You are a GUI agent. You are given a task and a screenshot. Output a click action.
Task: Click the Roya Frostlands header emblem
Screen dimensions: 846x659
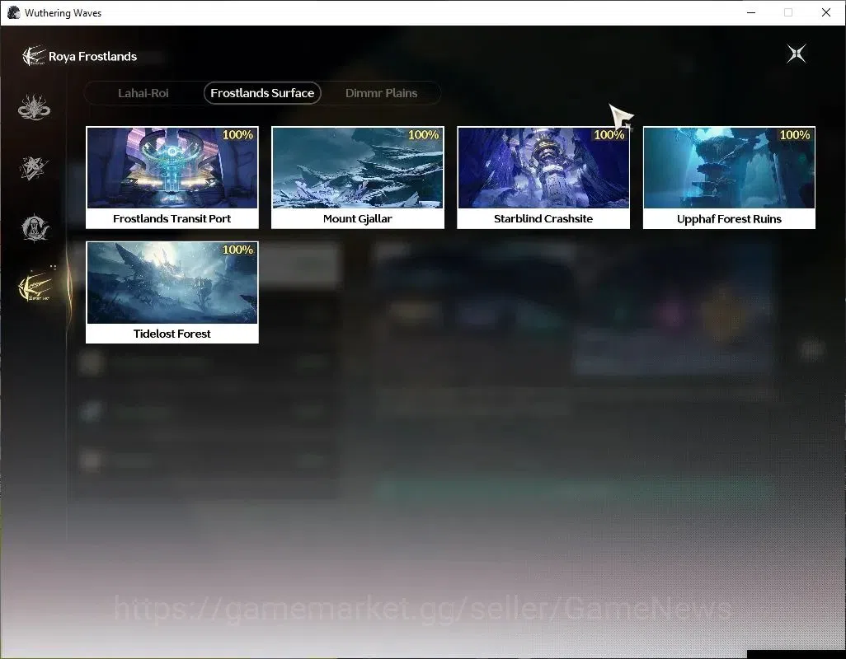pos(34,56)
